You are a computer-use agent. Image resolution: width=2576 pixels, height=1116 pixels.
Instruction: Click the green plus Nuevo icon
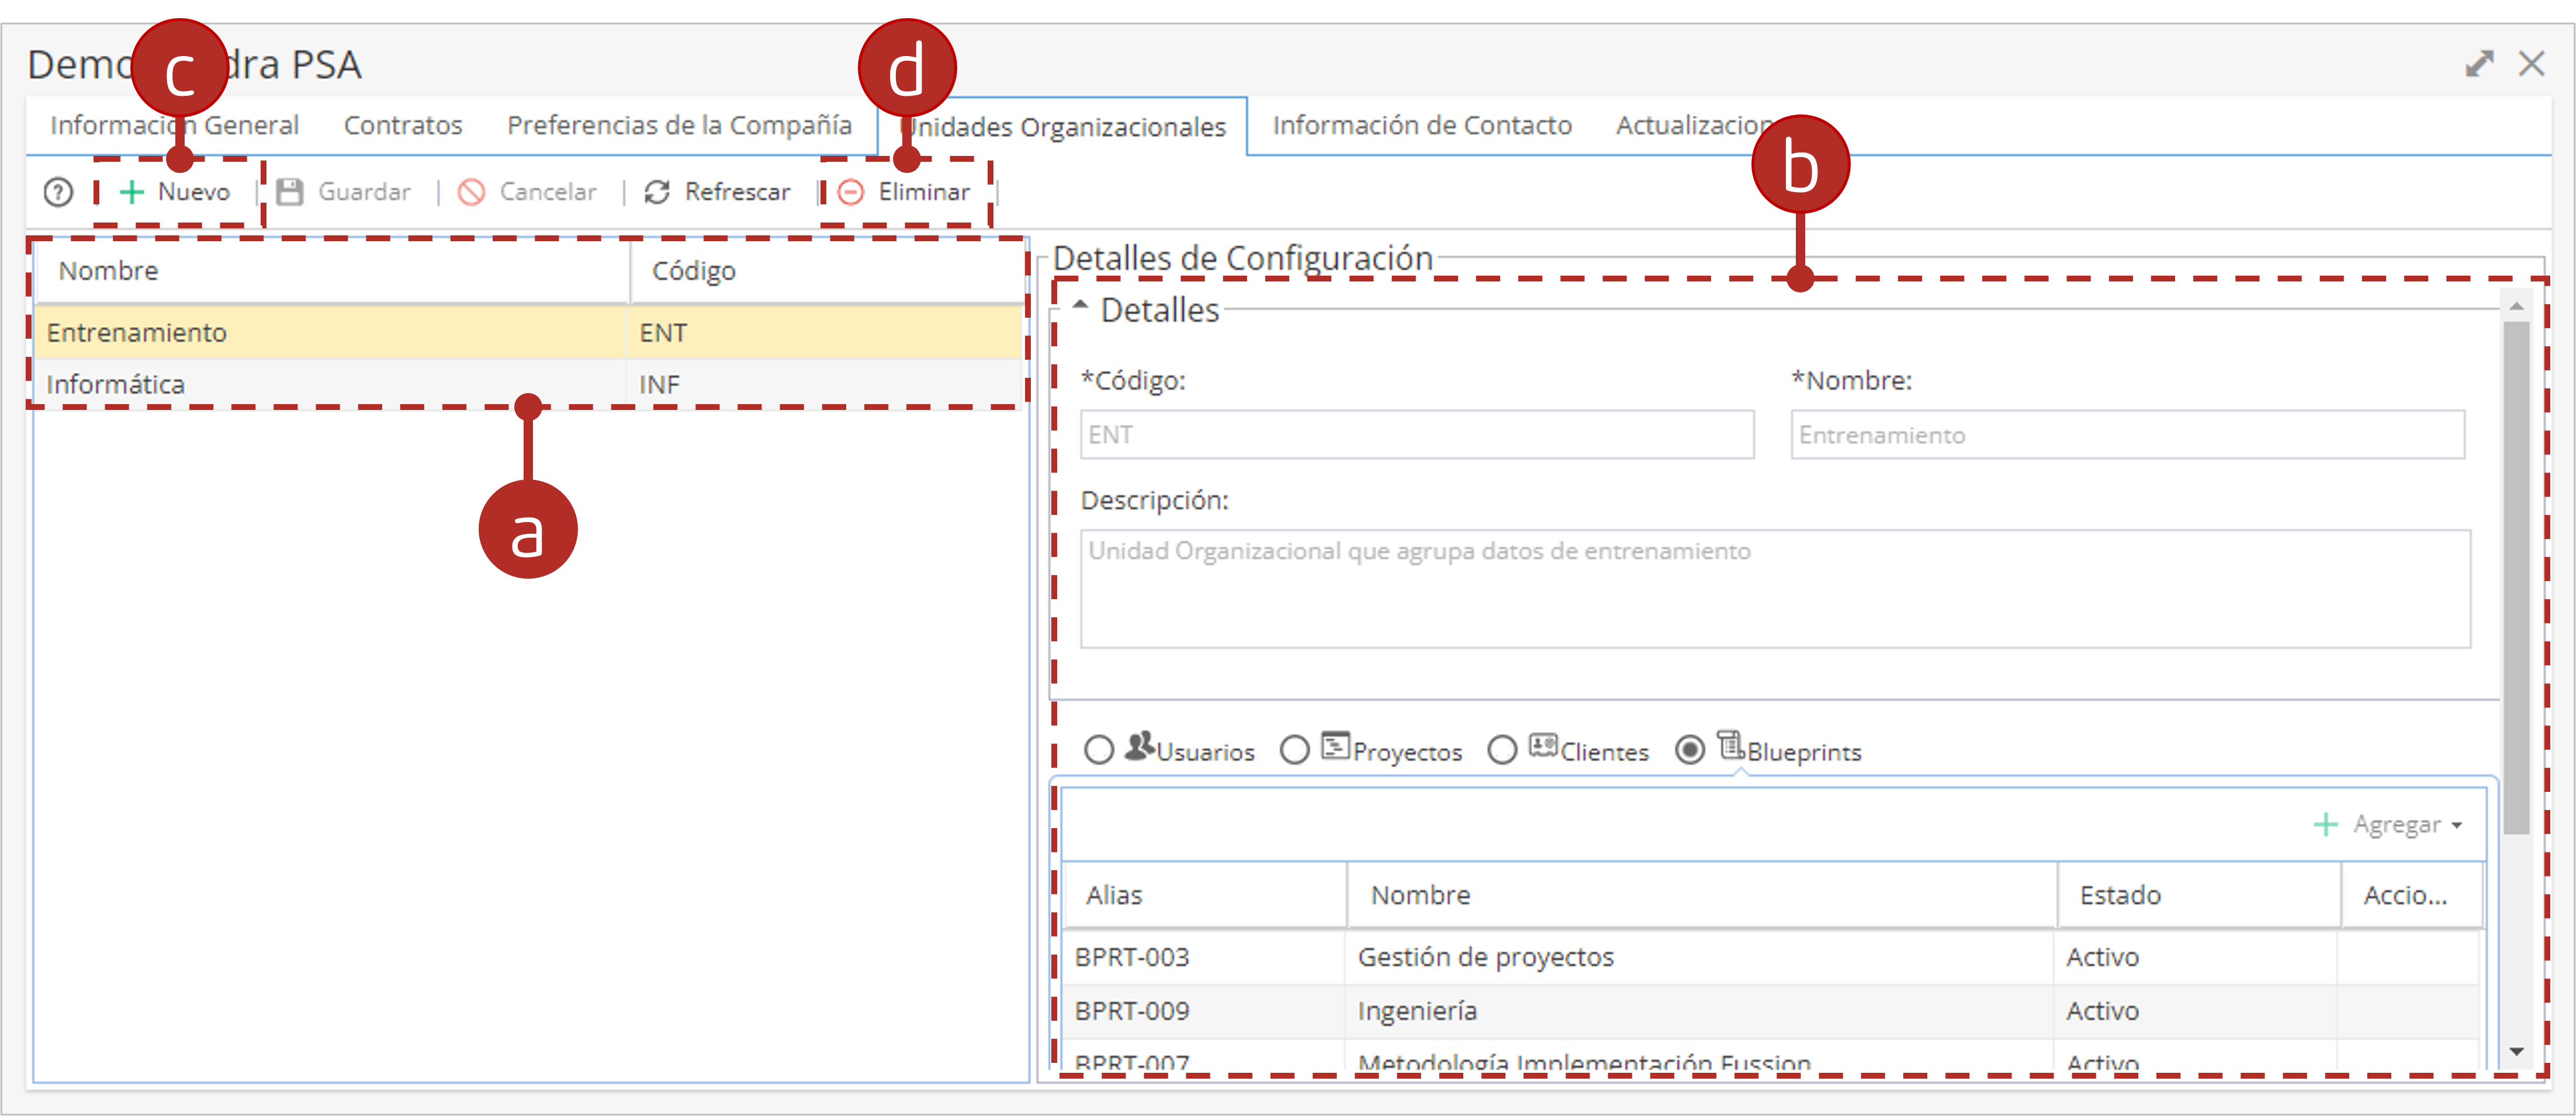coord(131,192)
